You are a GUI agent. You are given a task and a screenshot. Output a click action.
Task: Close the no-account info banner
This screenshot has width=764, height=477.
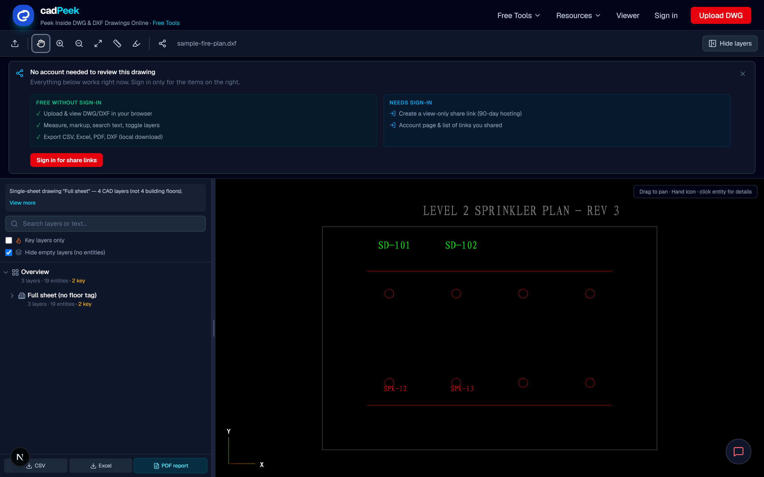(x=743, y=73)
